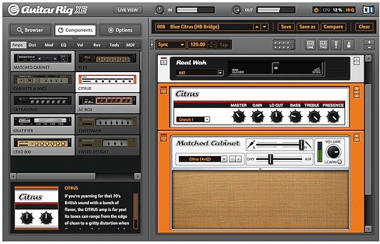Toggle the power button next to CPU
Viewport: 380px width, 244px height.
coord(316,10)
